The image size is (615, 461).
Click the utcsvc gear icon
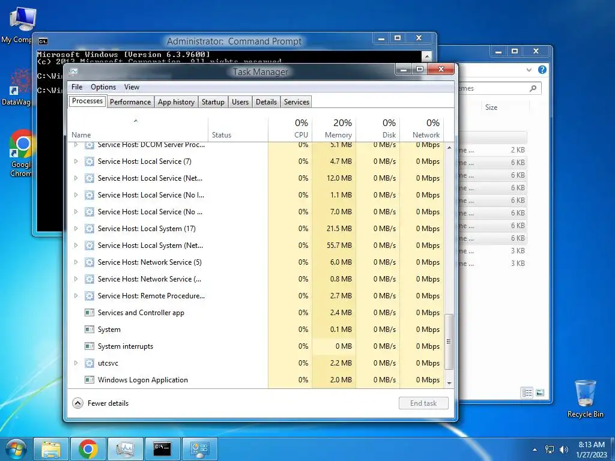pos(89,363)
